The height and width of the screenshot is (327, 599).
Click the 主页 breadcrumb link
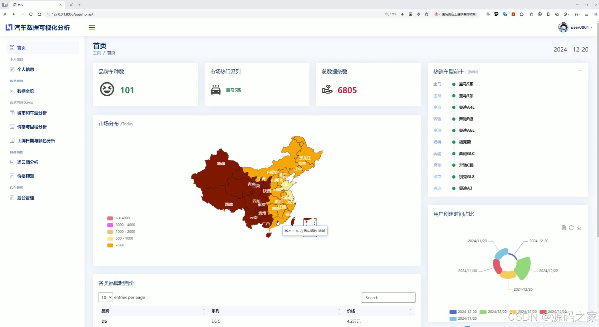[x=97, y=53]
